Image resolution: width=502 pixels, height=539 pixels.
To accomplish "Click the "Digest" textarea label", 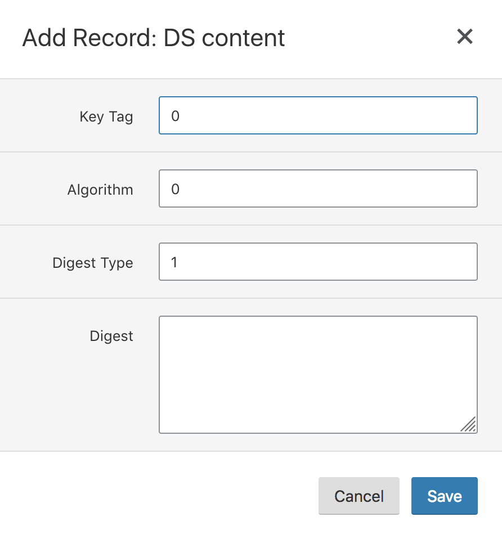I will [x=111, y=336].
